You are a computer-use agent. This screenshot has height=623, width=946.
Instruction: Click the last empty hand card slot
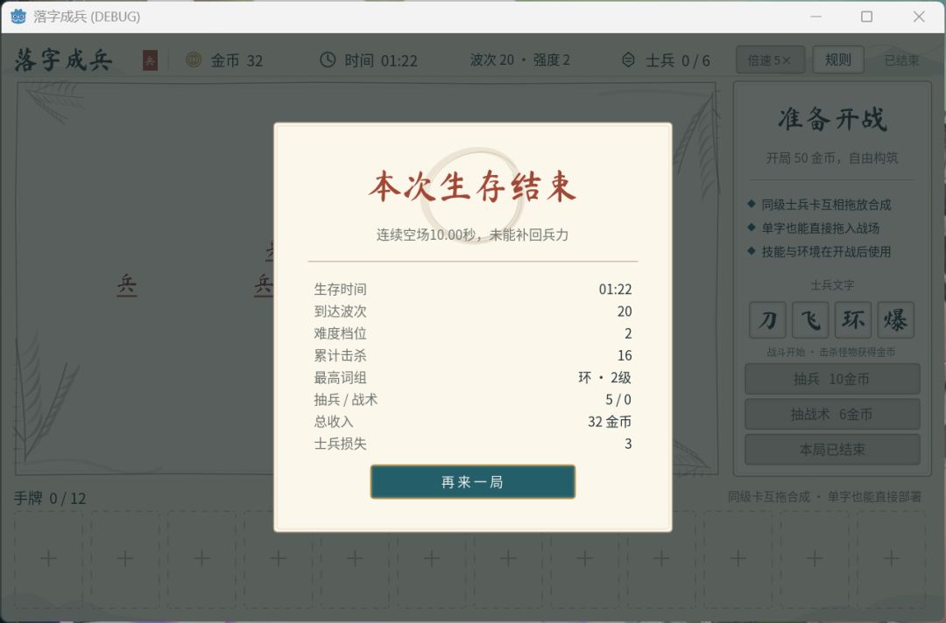tap(891, 558)
